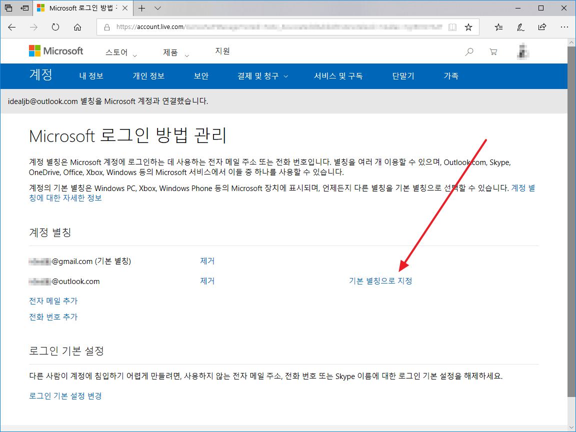Expand the 결제 및 청구 dropdown

point(262,76)
